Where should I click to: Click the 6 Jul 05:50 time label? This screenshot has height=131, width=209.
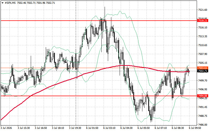[143, 128]
